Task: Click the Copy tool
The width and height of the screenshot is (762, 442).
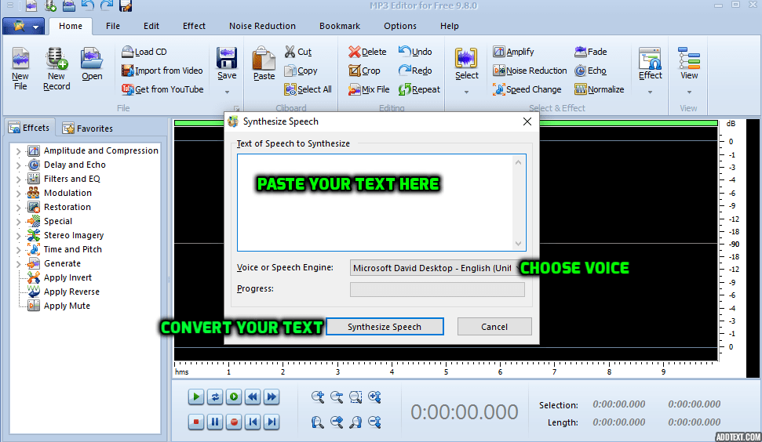Action: [x=301, y=71]
